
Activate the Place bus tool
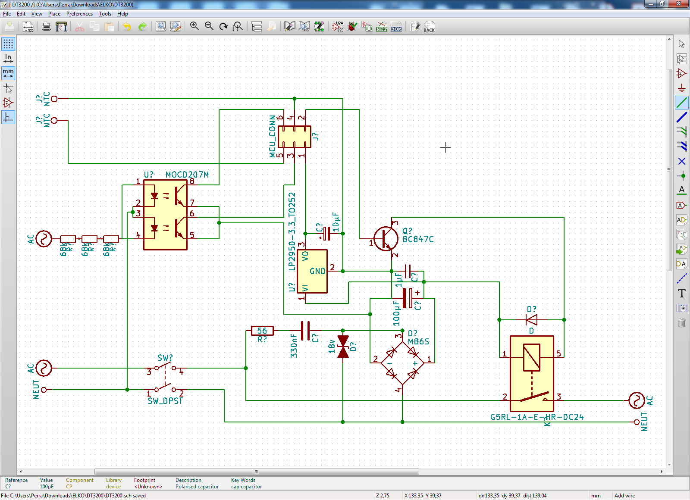(681, 117)
